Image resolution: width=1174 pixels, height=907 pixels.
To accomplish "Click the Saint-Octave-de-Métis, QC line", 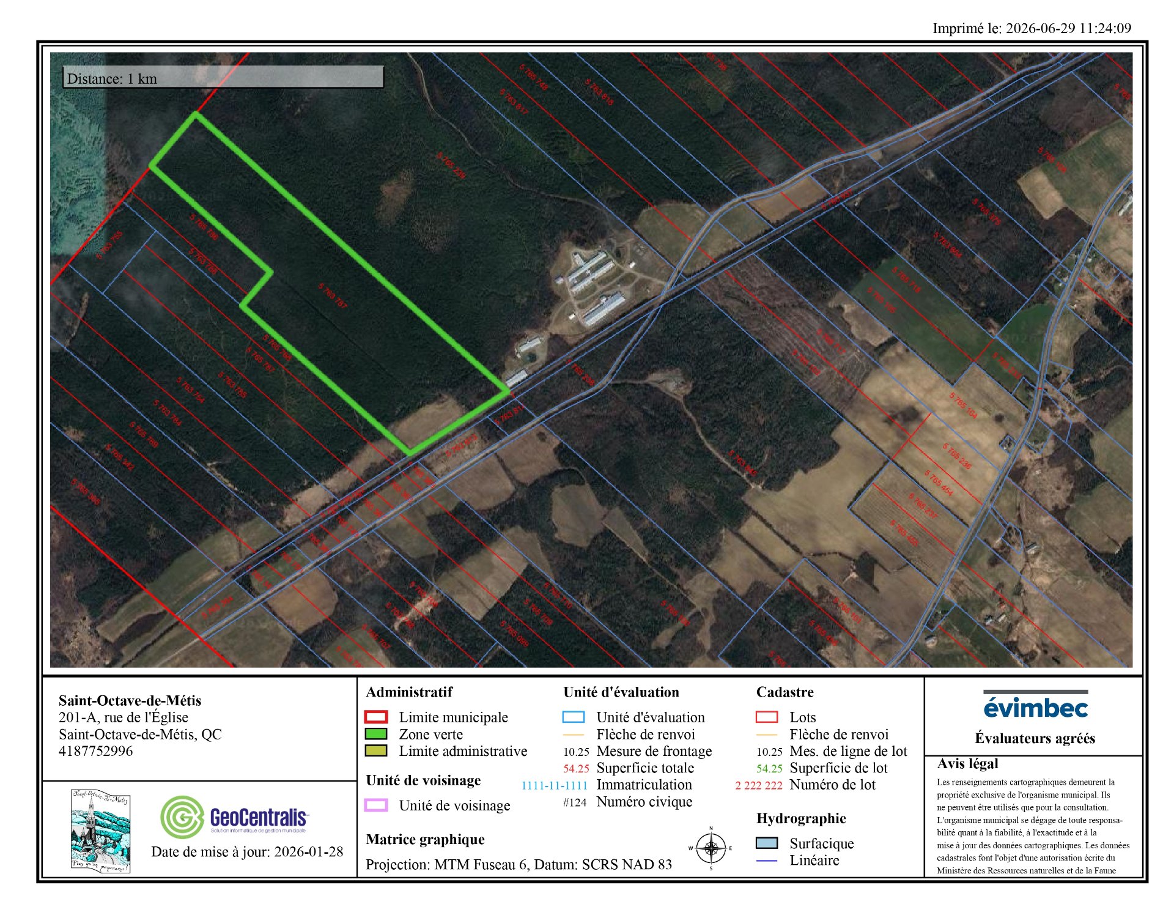I will 140,734.
